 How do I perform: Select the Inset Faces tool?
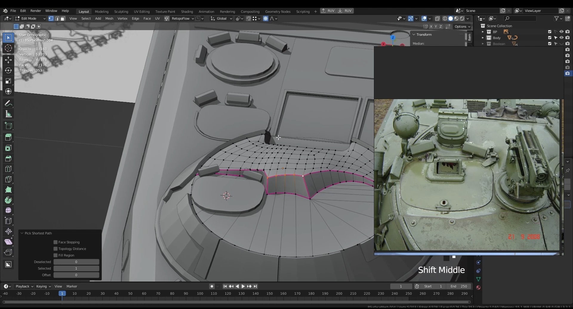[8, 148]
